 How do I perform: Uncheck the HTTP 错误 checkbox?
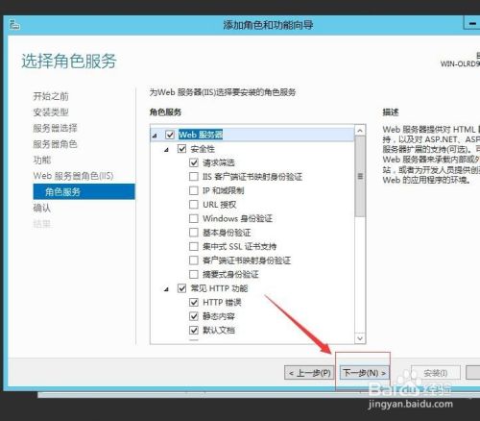(194, 302)
